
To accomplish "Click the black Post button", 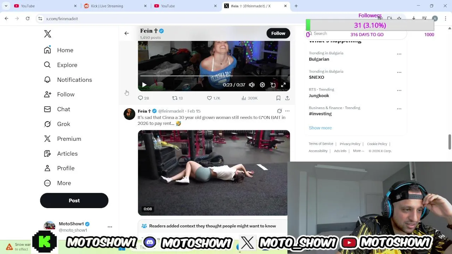I will pos(74,200).
